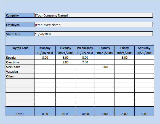Select Friday's Regular hours cell 8.00
Screen dimensions: 160x124
click(x=124, y=58)
